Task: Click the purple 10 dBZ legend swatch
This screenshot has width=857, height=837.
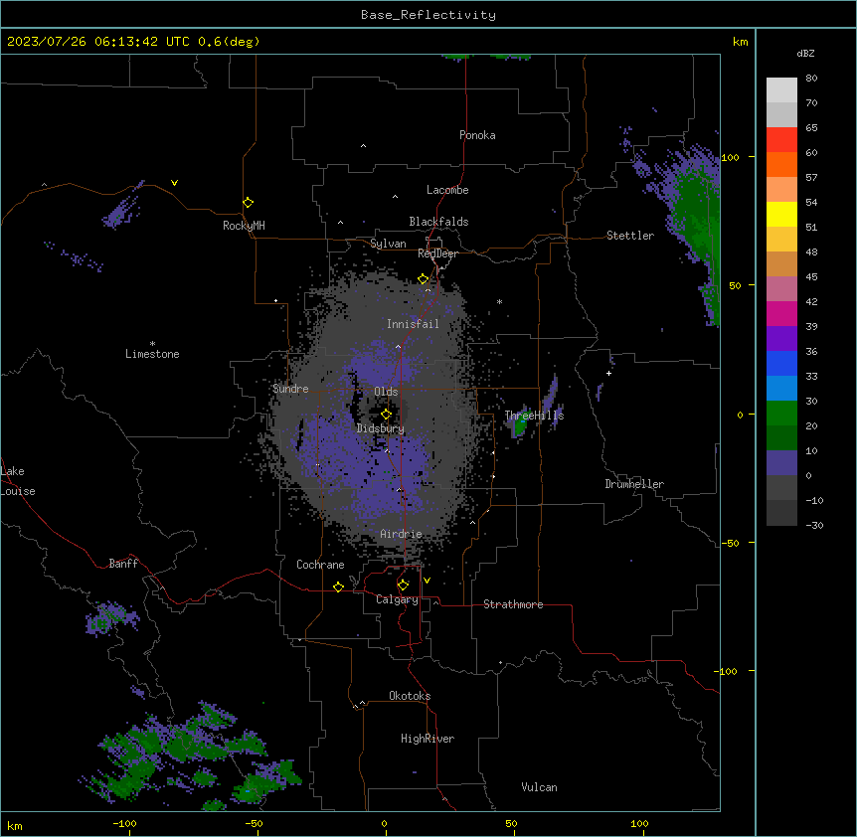Action: pos(781,463)
